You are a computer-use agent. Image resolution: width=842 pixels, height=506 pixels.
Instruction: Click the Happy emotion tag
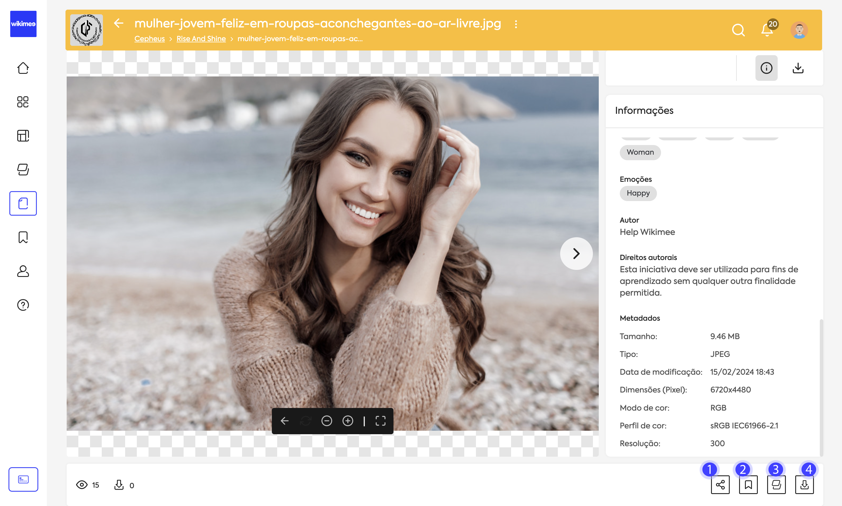(638, 193)
